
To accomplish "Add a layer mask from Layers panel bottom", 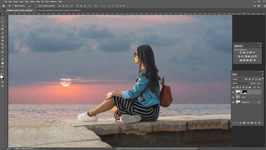I will 244,123.
